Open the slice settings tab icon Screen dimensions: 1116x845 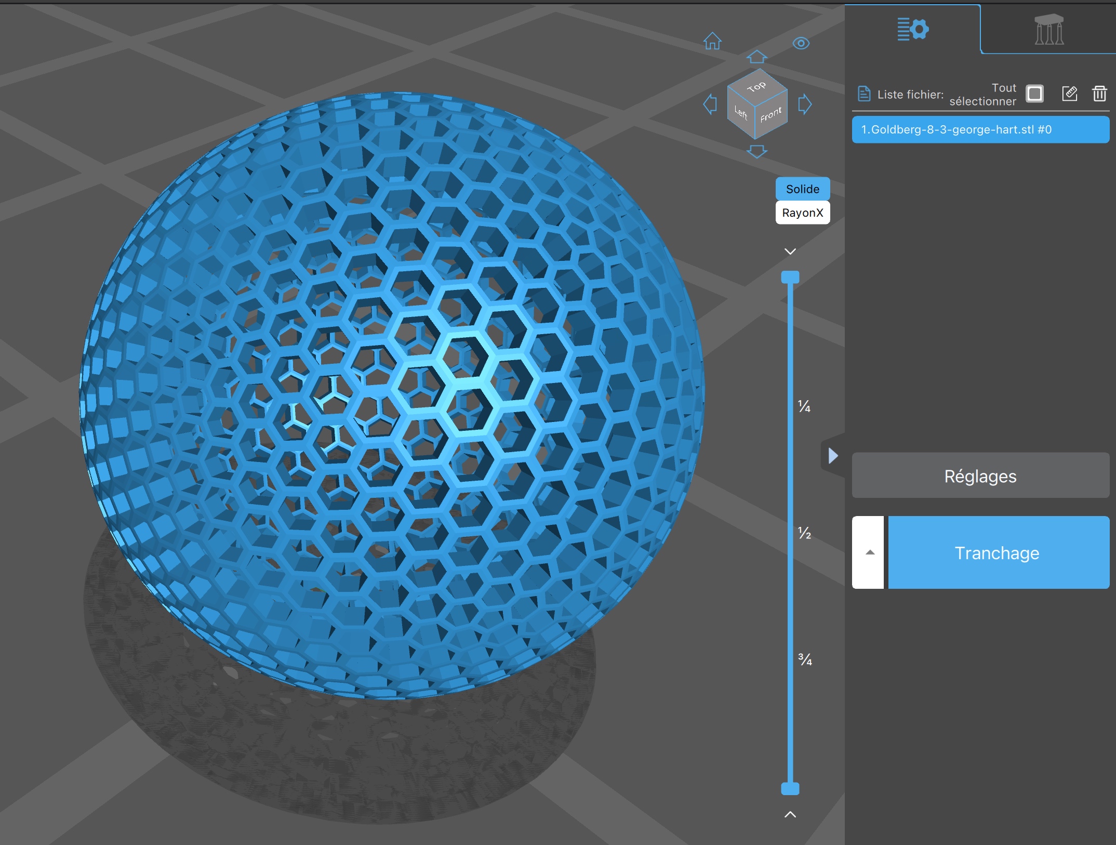pos(913,29)
